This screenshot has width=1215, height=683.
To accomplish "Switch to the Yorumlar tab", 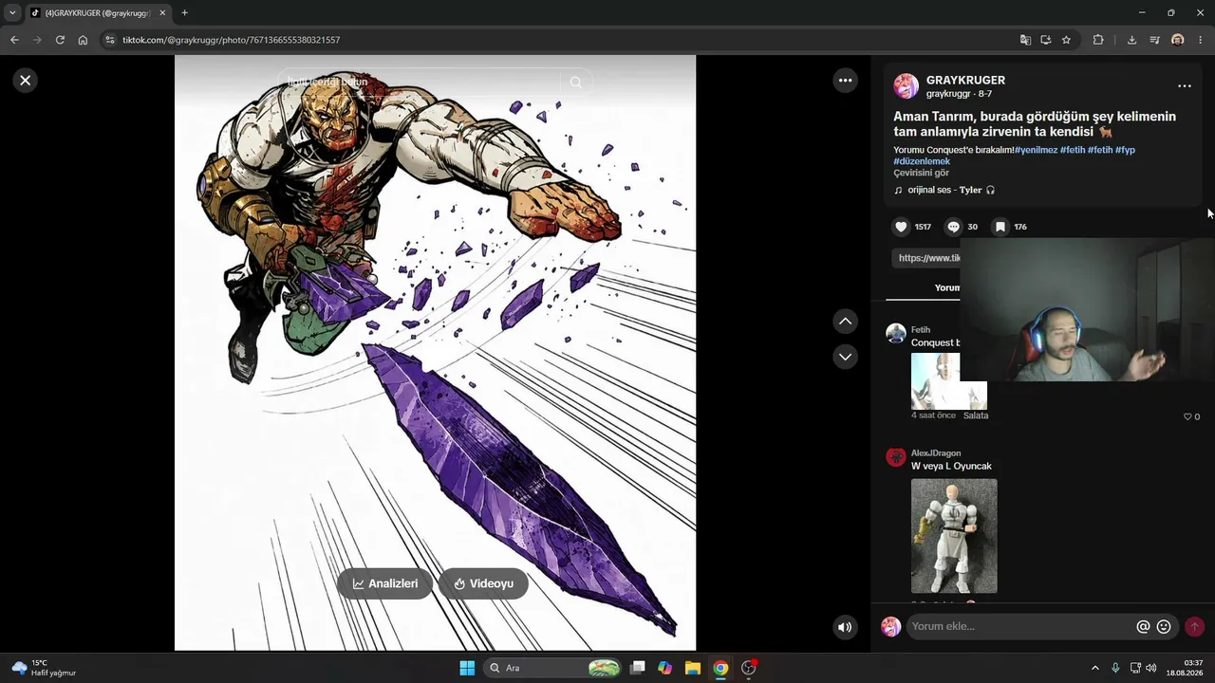I will point(947,287).
